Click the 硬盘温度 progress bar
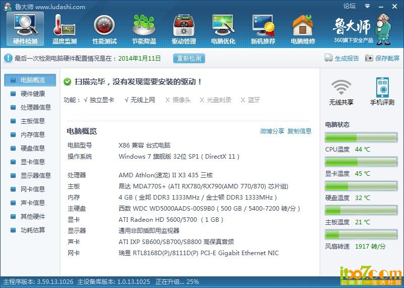This screenshot has width=404, height=288. click(361, 186)
